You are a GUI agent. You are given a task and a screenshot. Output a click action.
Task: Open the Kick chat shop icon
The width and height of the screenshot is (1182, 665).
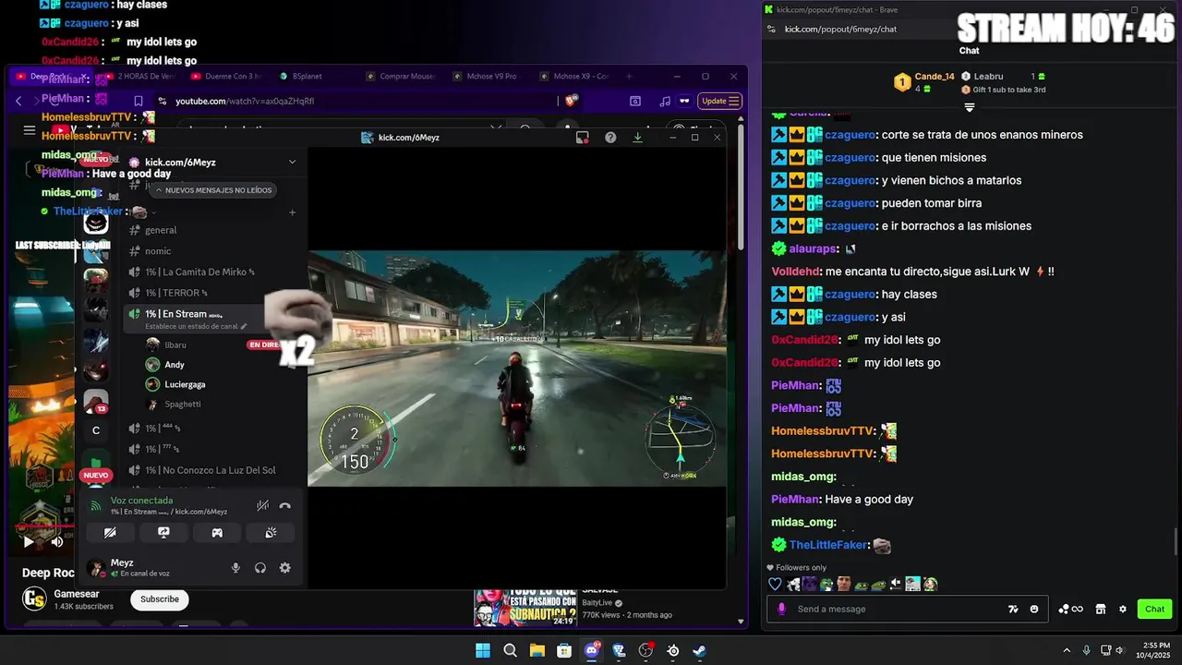[x=1100, y=609]
